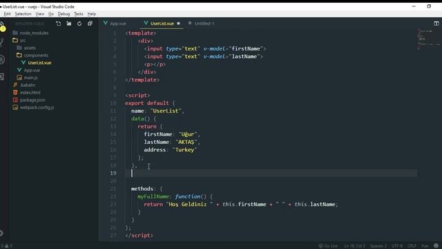Click the Vue icon of the UserList.vue tab
Viewport: 442px width, 249px height.
pyautogui.click(x=146, y=24)
